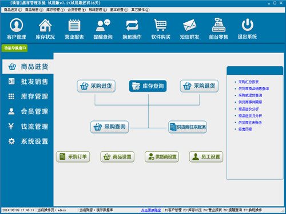Click the 采购查询 flowchart button
This screenshot has width=286, height=214.
tap(109, 127)
